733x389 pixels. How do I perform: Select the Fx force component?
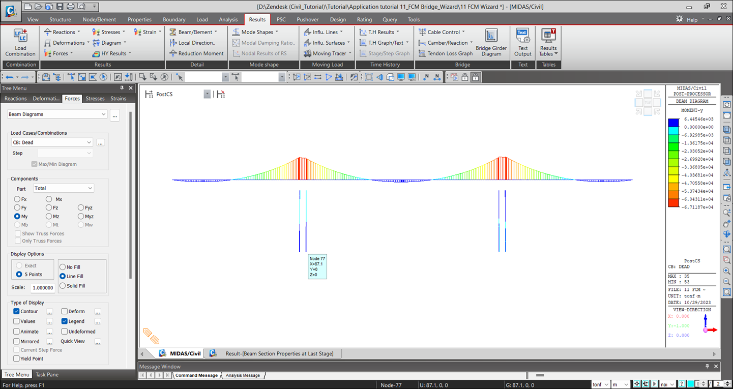click(x=17, y=199)
